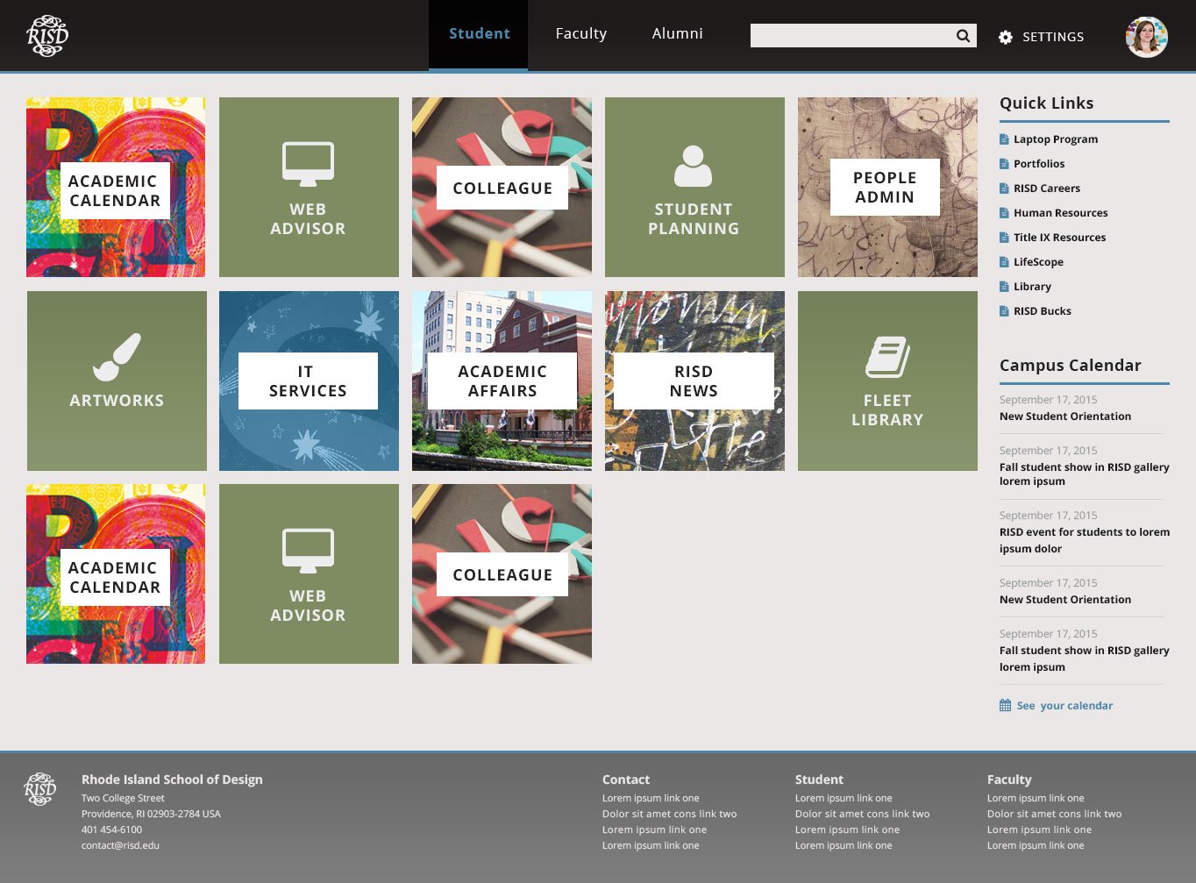
Task: Click the document icon beside RISD Bucks
Action: 1005,311
